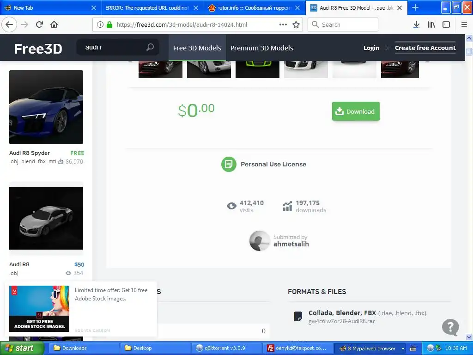Open Personal Use License link
The height and width of the screenshot is (355, 473).
tap(273, 164)
